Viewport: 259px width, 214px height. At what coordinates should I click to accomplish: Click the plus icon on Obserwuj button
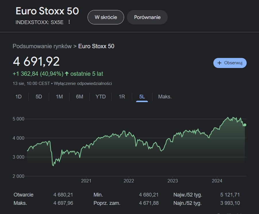tap(219, 63)
